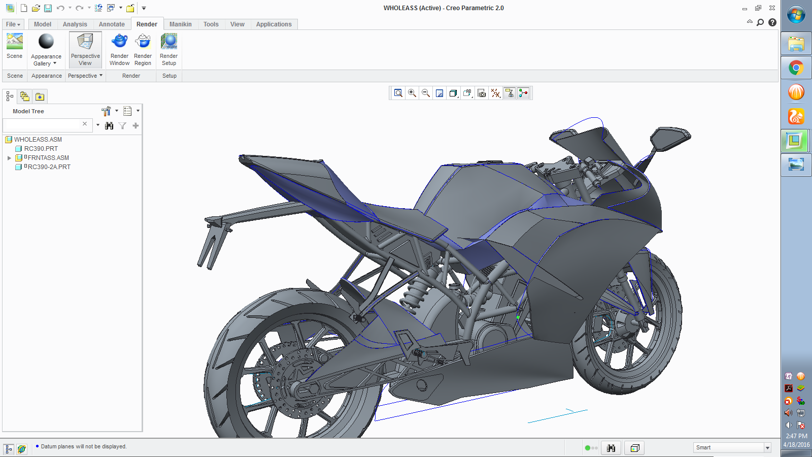Viewport: 812px width, 457px height.
Task: Open the Appearance Gallery sphere
Action: click(46, 42)
